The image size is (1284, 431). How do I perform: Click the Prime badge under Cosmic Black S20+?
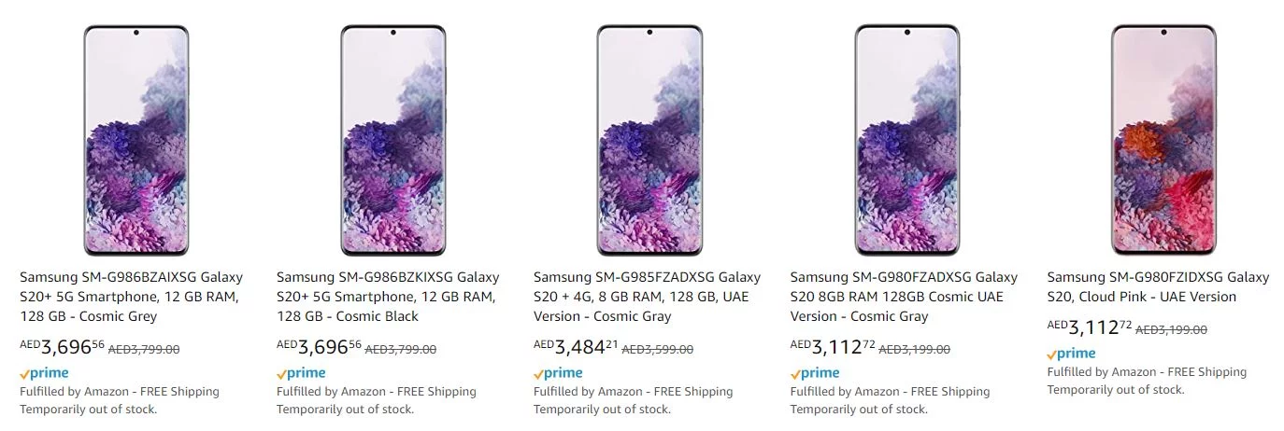(x=301, y=373)
